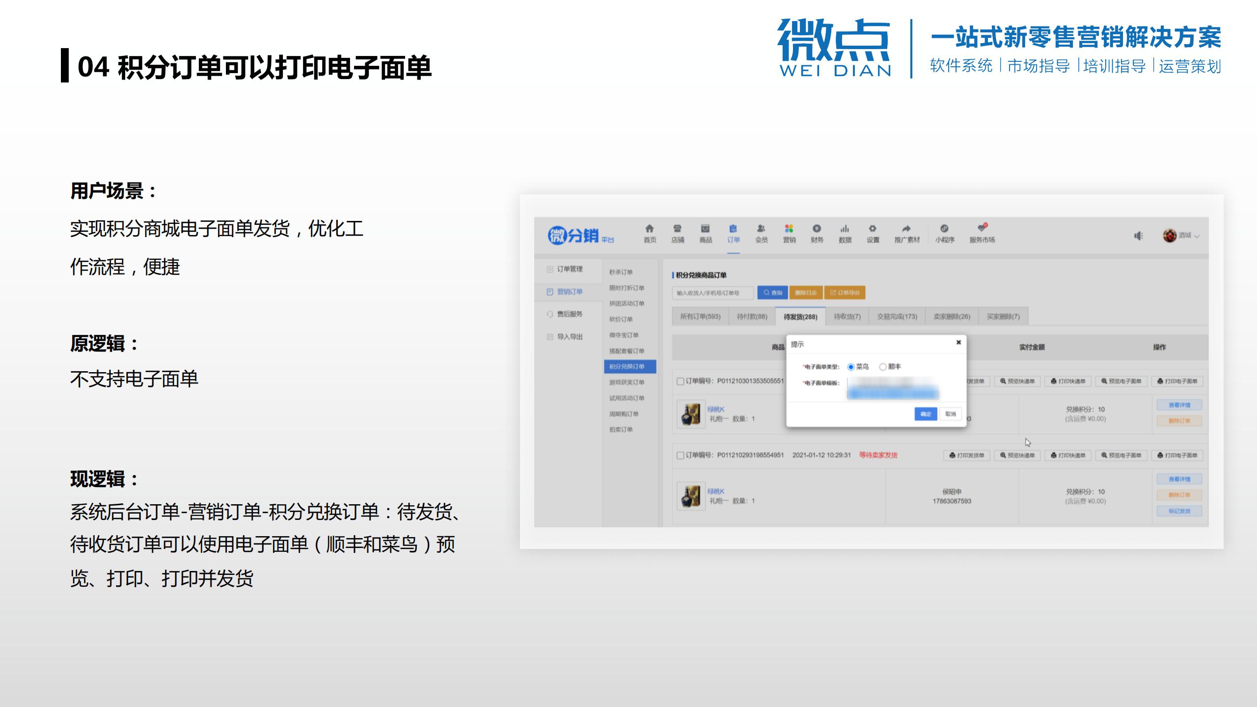The image size is (1257, 707).
Task: Click the blue 查询 search button
Action: coord(772,293)
